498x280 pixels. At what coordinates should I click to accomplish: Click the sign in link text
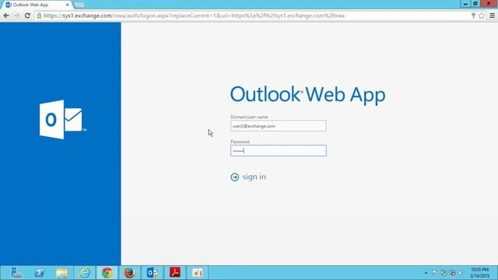254,177
